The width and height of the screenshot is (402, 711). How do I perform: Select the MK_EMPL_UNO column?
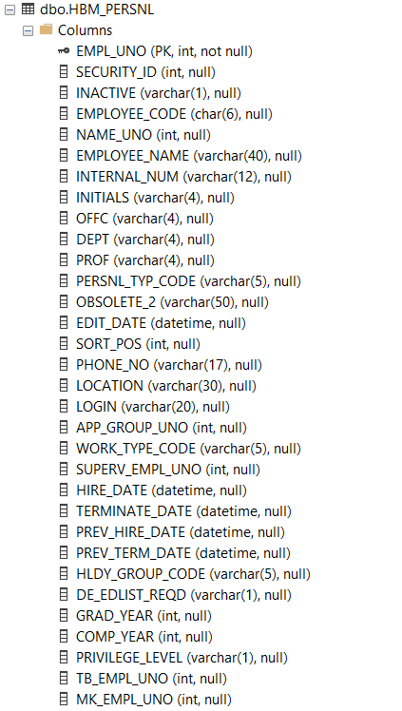click(x=154, y=700)
